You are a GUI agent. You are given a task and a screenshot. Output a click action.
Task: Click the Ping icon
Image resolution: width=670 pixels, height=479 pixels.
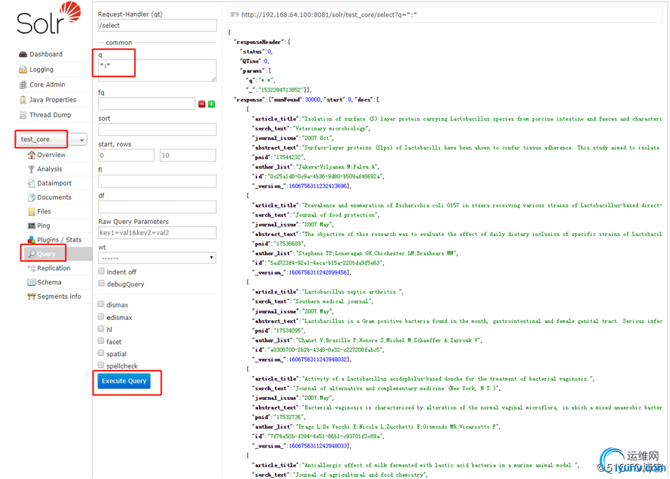pos(31,226)
